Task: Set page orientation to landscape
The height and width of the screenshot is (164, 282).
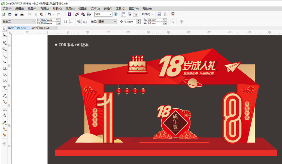Action: (71, 22)
